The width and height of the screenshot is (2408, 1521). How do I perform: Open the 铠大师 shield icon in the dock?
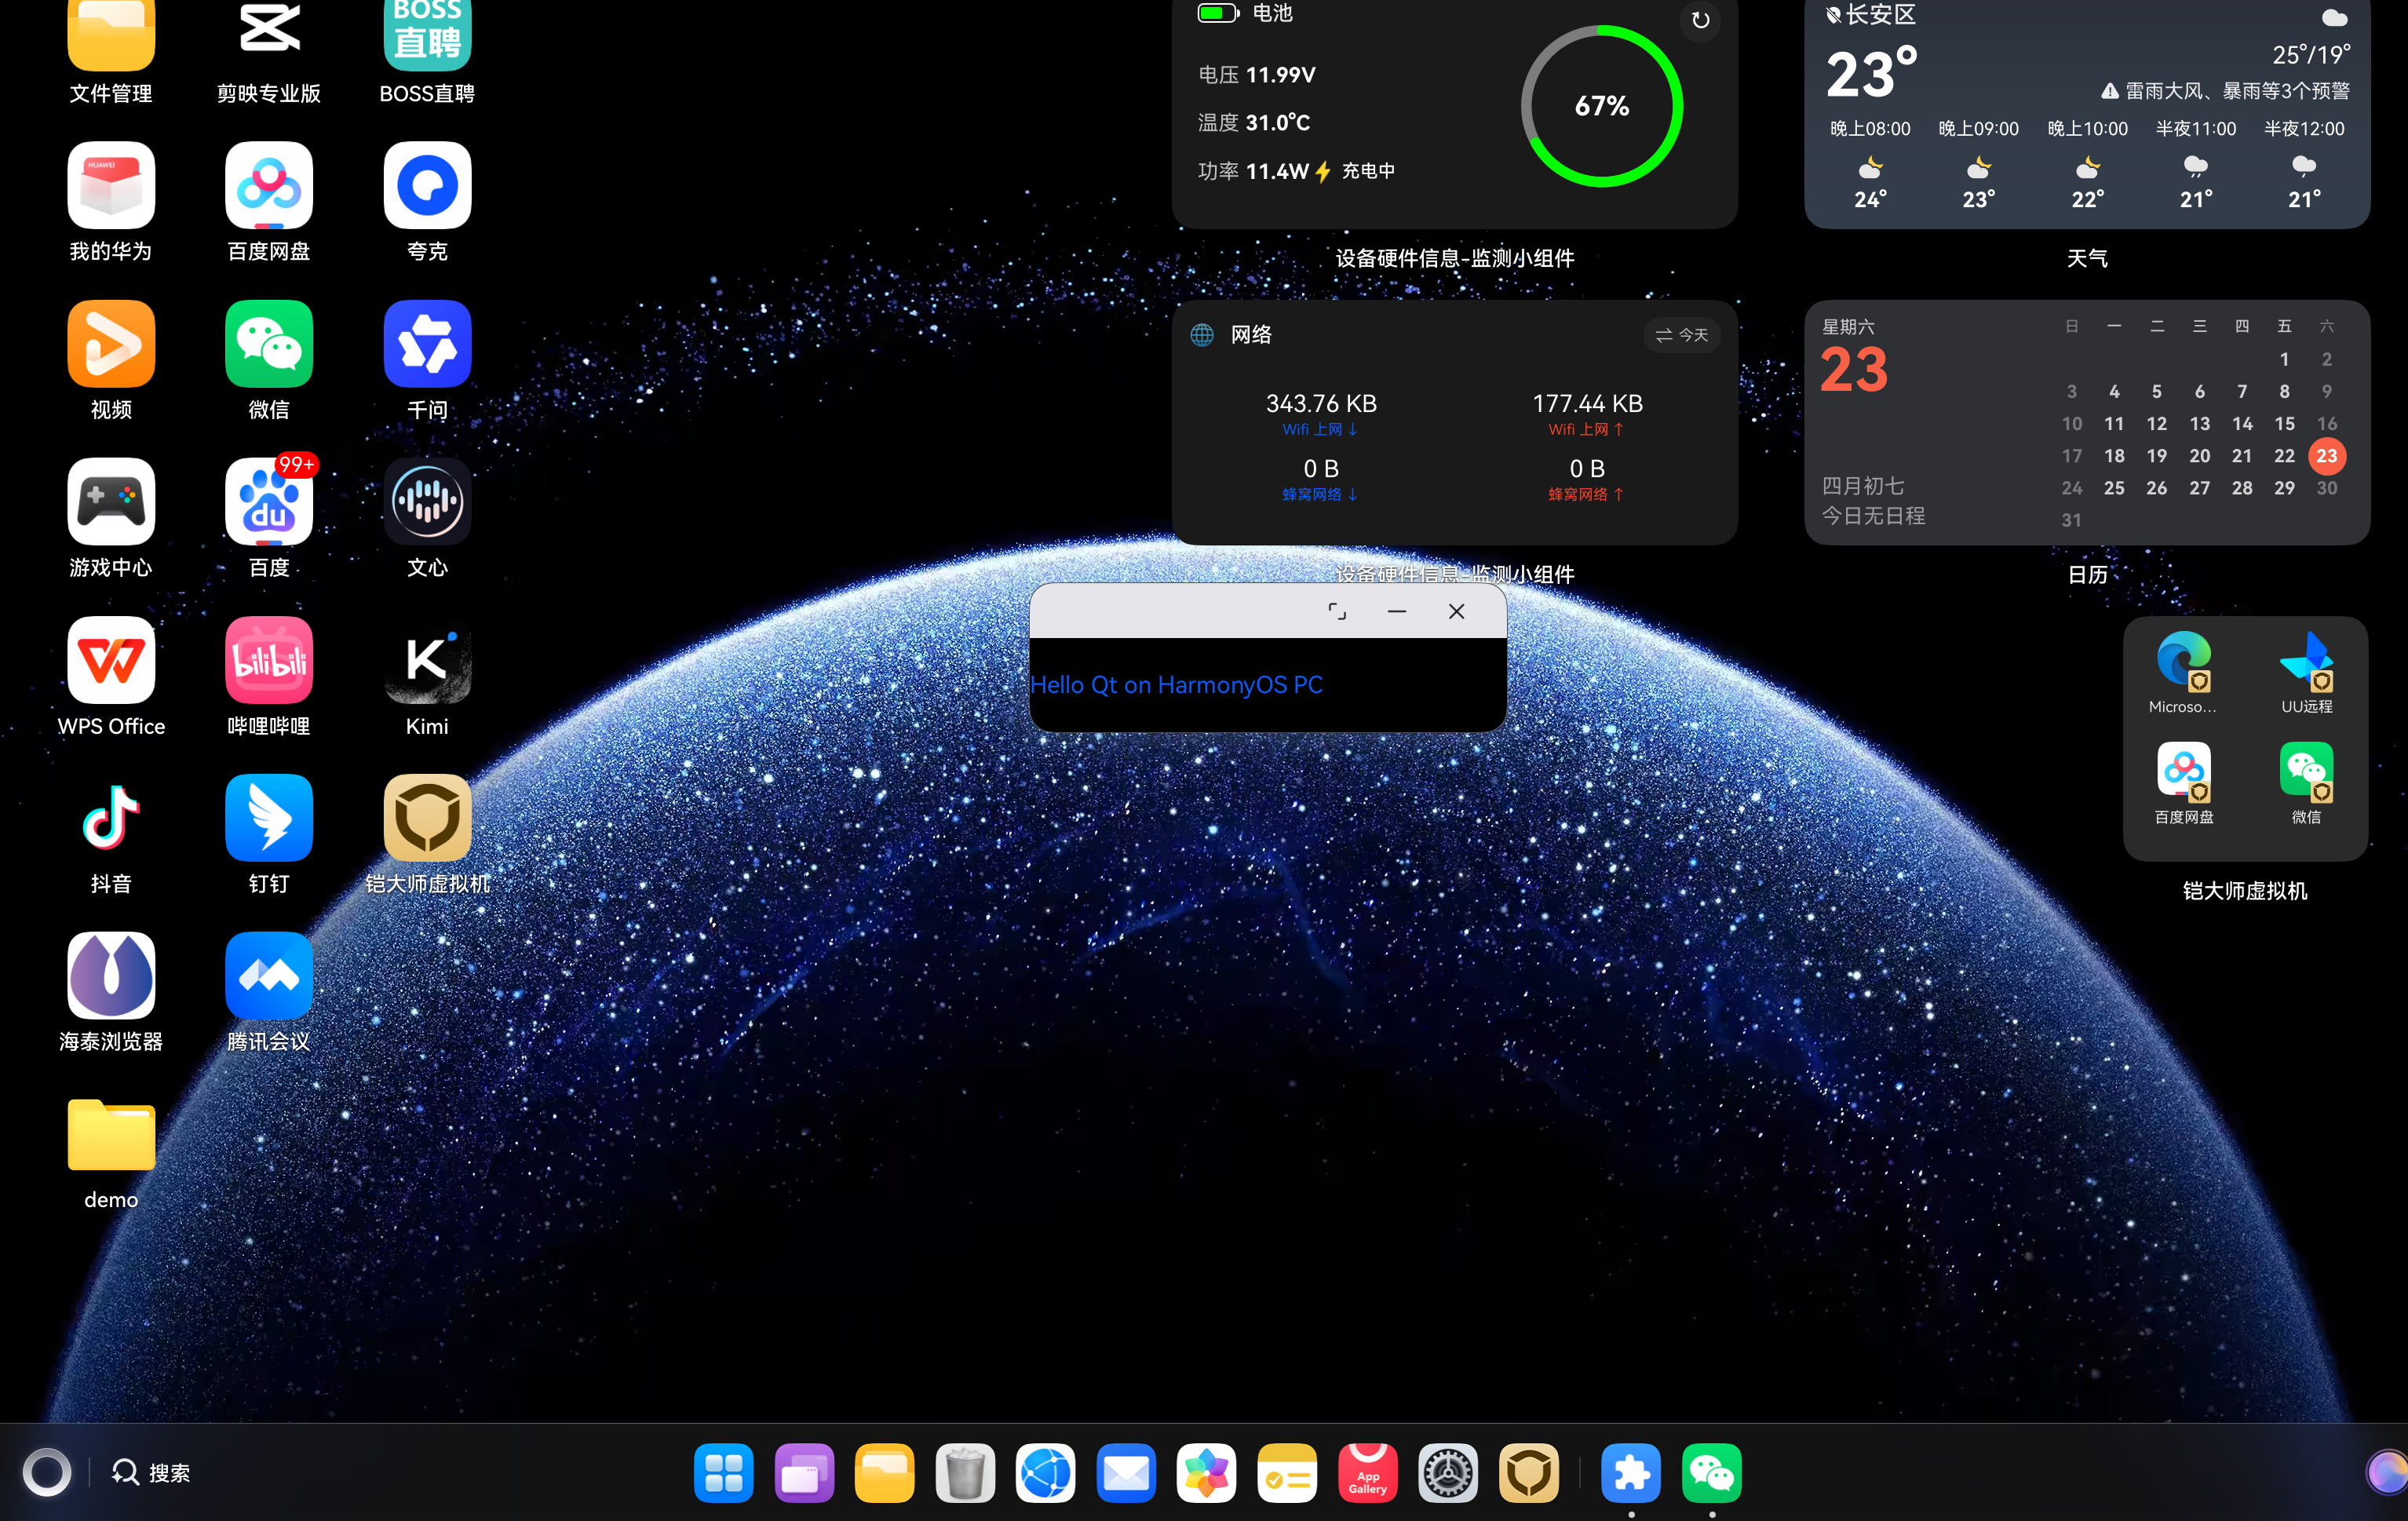1529,1473
